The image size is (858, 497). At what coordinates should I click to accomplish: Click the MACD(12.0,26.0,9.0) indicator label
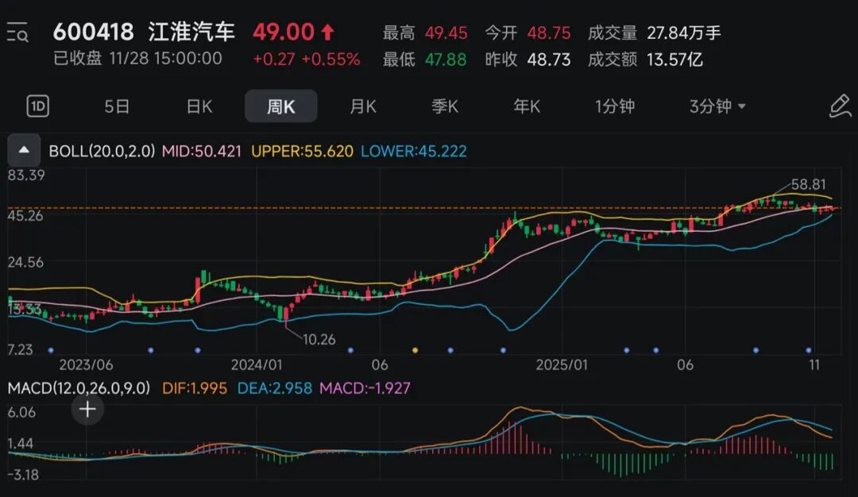click(79, 388)
